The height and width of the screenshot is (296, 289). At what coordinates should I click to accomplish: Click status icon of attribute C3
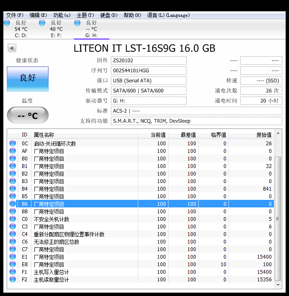pos(13,226)
